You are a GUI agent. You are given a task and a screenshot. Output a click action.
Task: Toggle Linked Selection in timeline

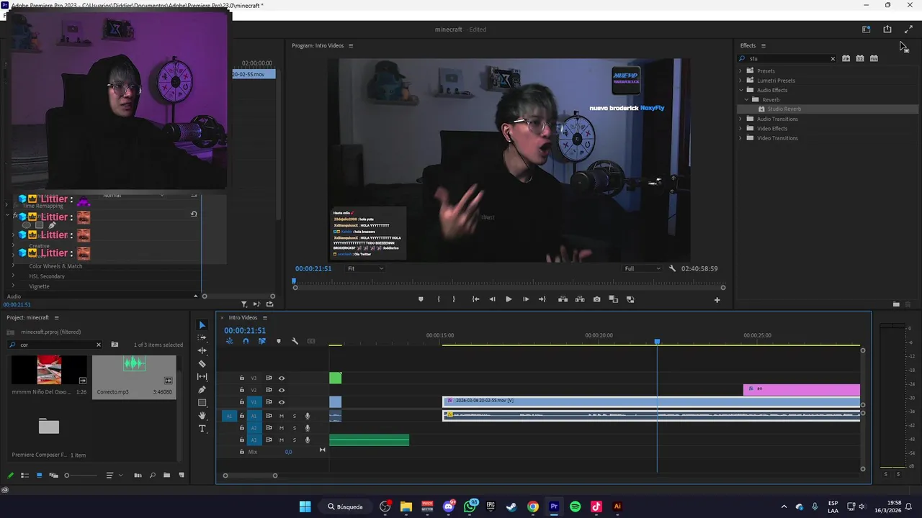tap(262, 341)
